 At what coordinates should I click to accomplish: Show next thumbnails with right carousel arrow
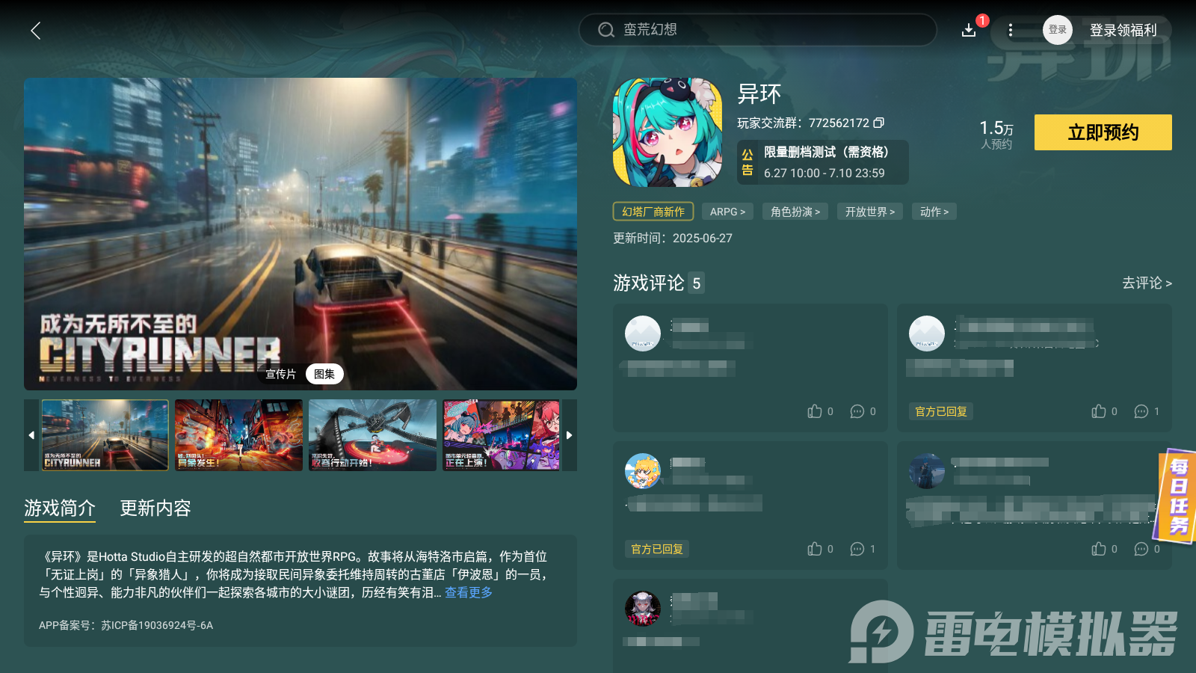569,434
